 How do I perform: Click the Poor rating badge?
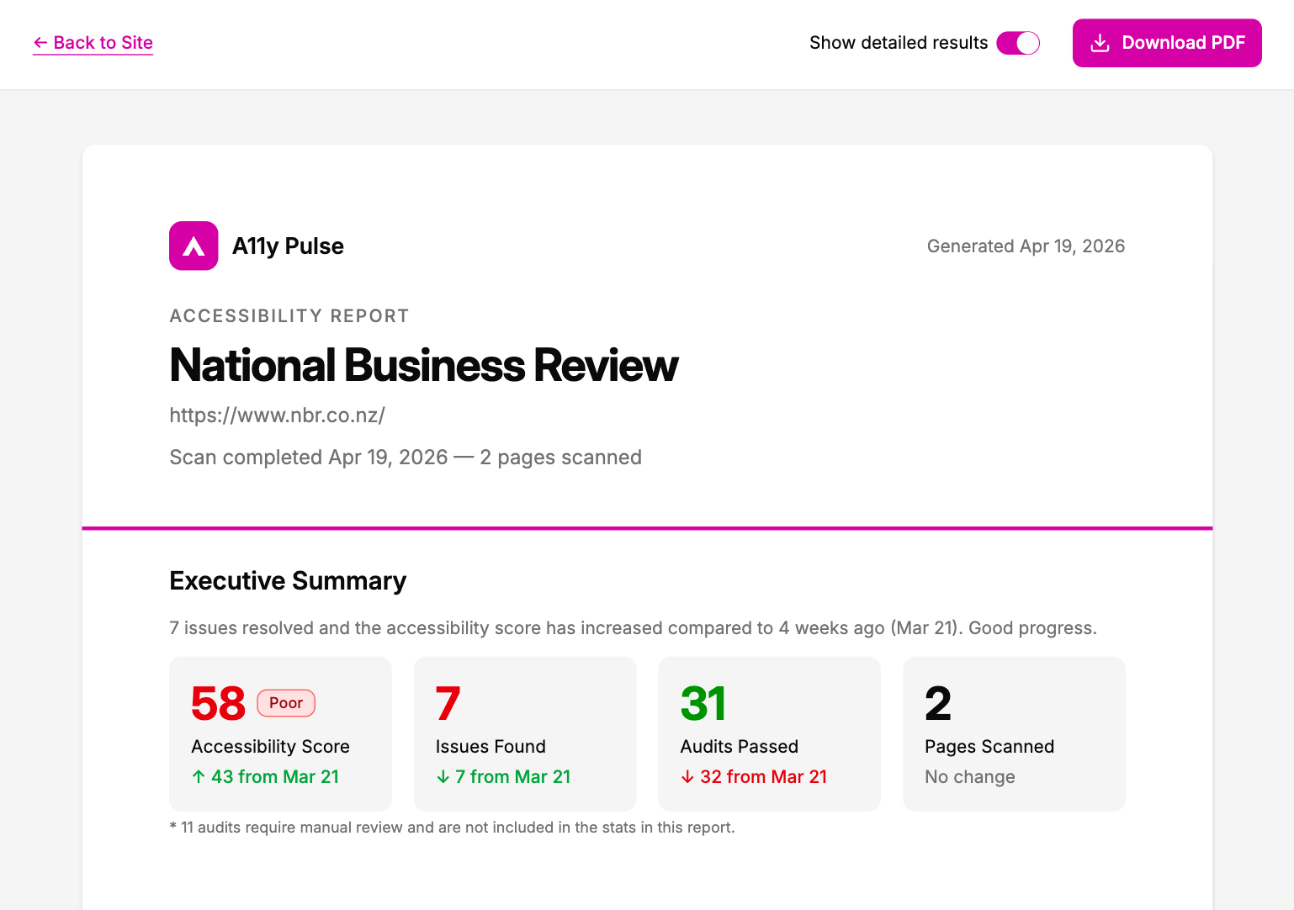click(x=286, y=703)
